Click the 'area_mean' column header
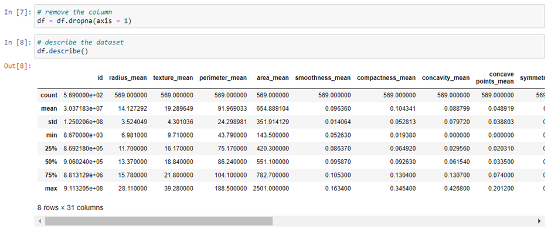Screen dimensions: 551x229 [x=273, y=78]
